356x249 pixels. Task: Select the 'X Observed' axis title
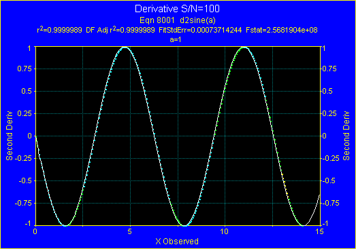pyautogui.click(x=177, y=242)
